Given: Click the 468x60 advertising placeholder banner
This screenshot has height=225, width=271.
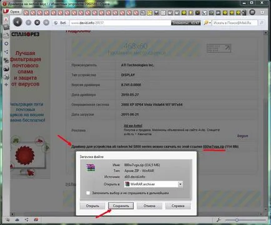Looking at the screenshot, I should tap(136, 49).
